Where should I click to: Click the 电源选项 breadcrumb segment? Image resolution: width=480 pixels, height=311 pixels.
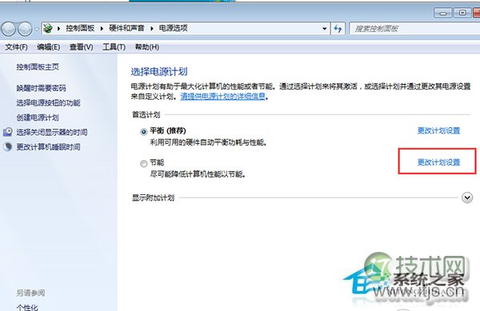click(x=173, y=29)
